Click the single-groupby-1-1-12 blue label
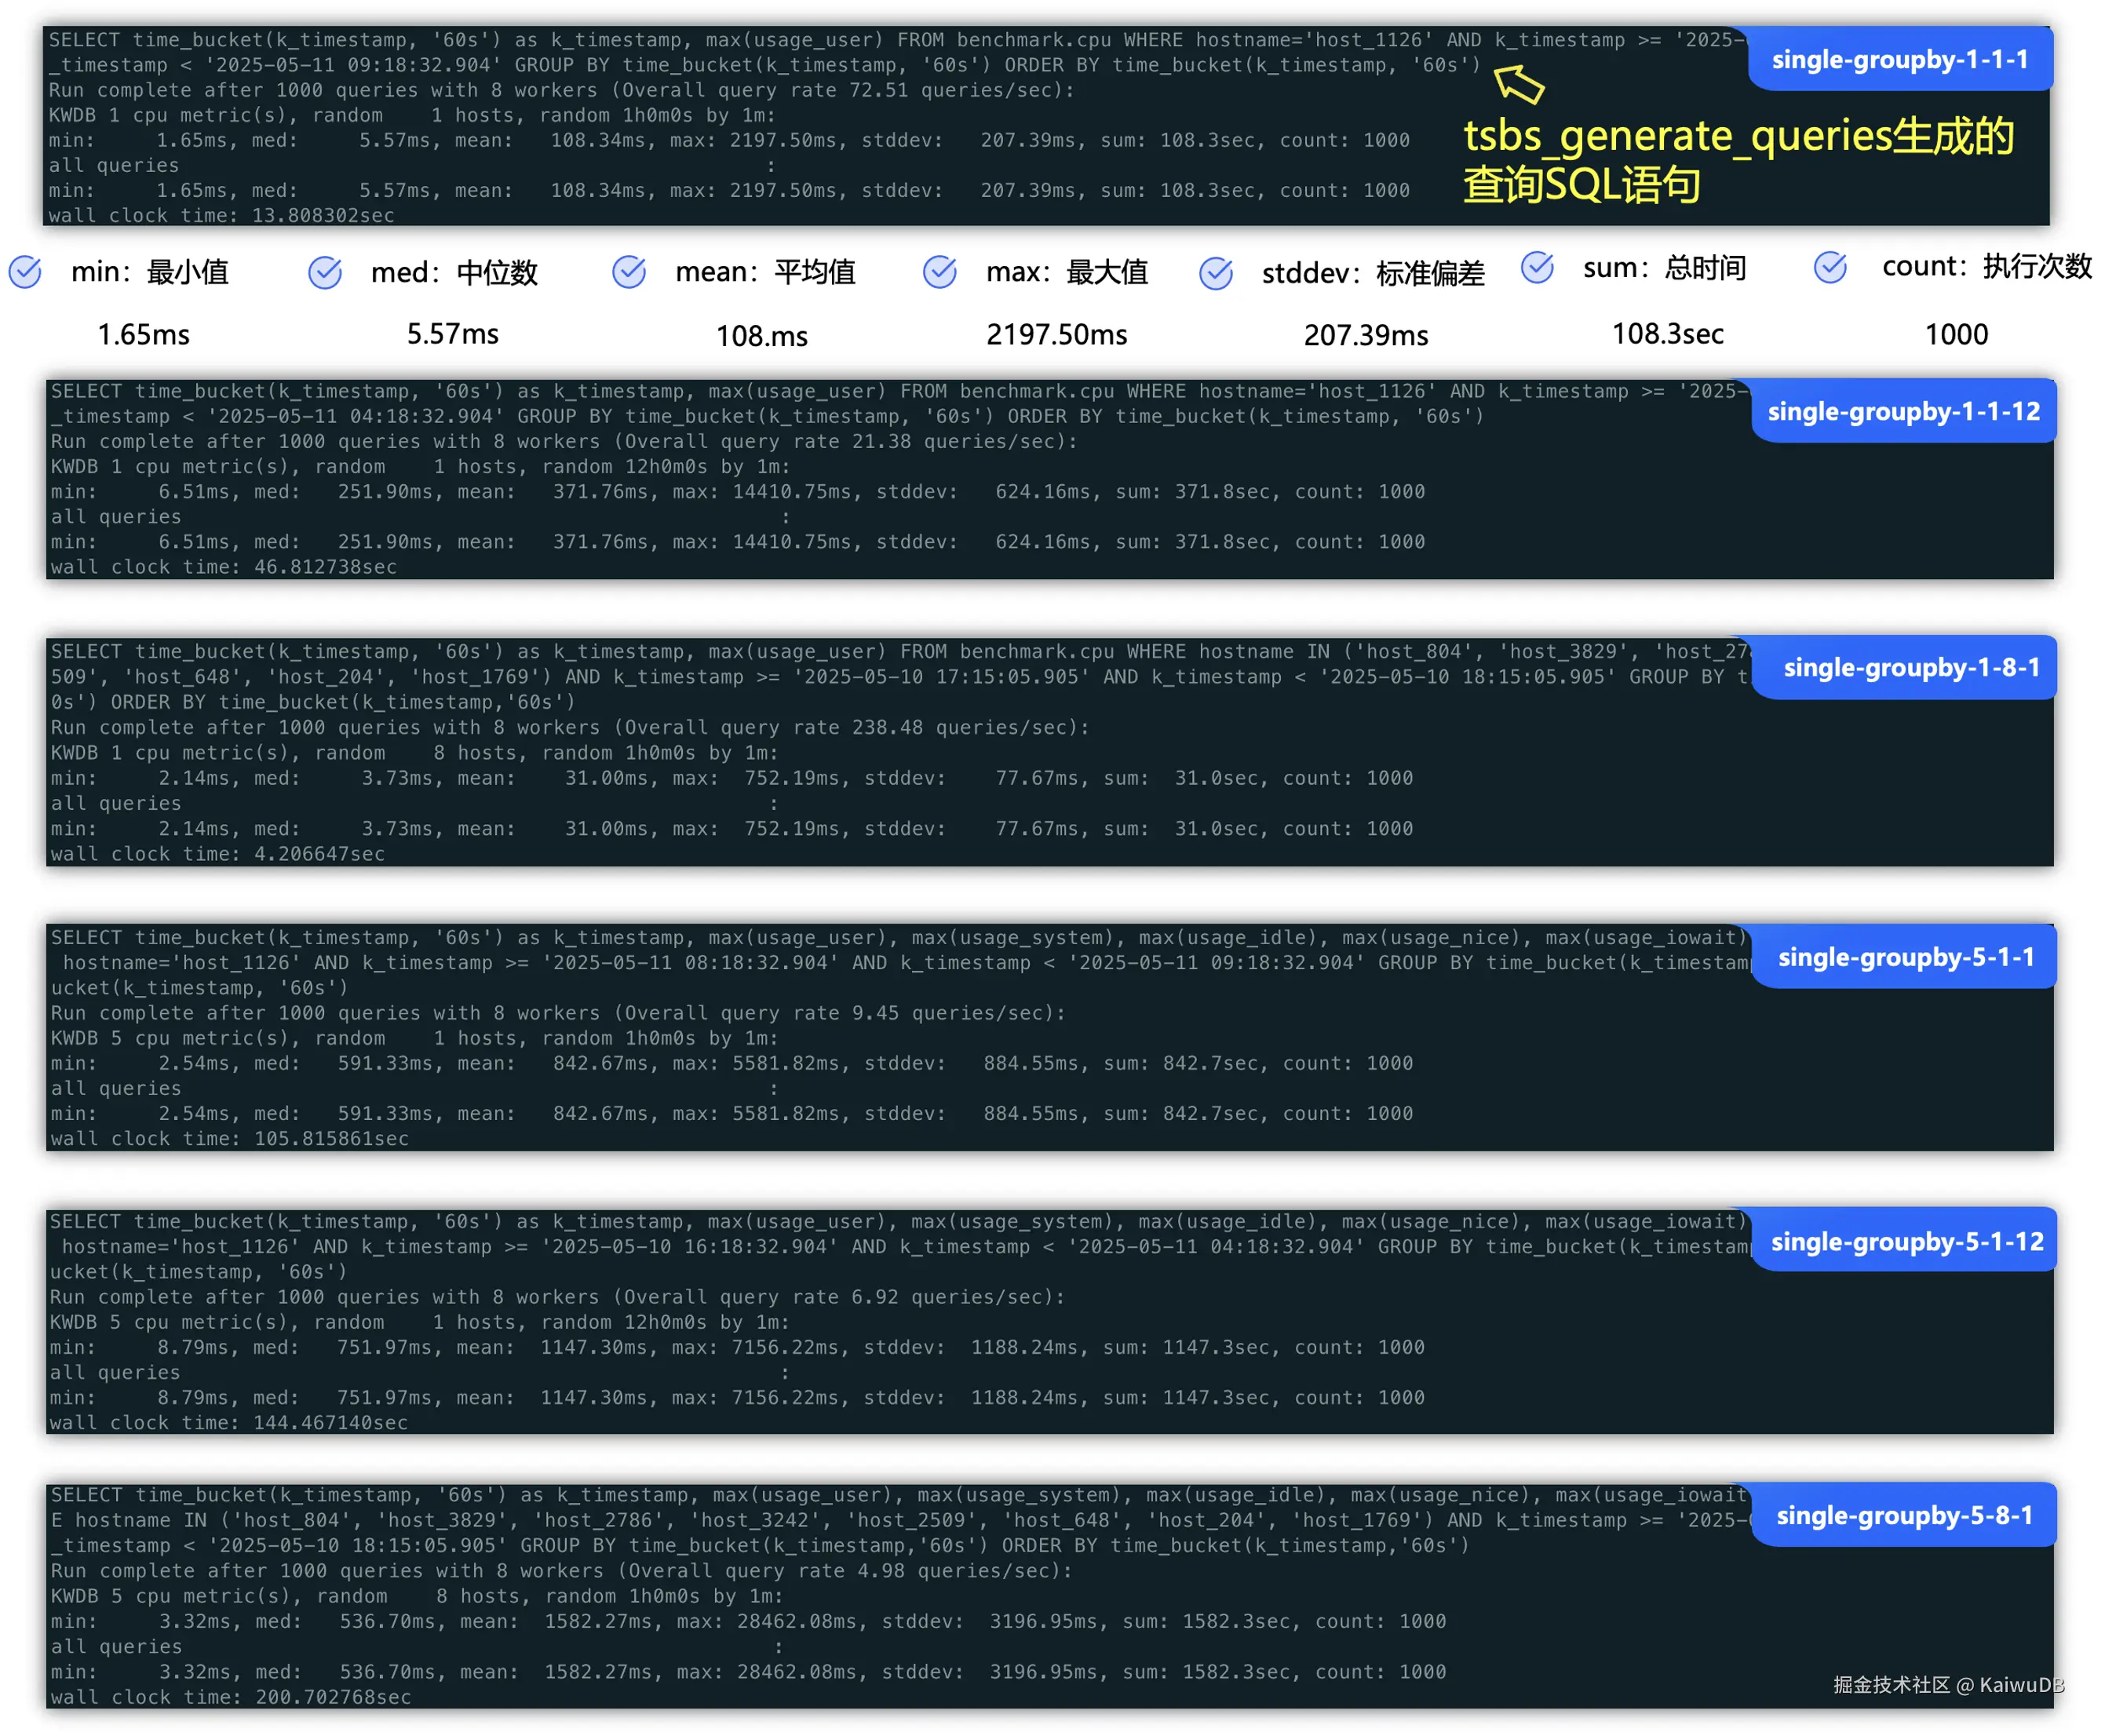 click(1903, 411)
